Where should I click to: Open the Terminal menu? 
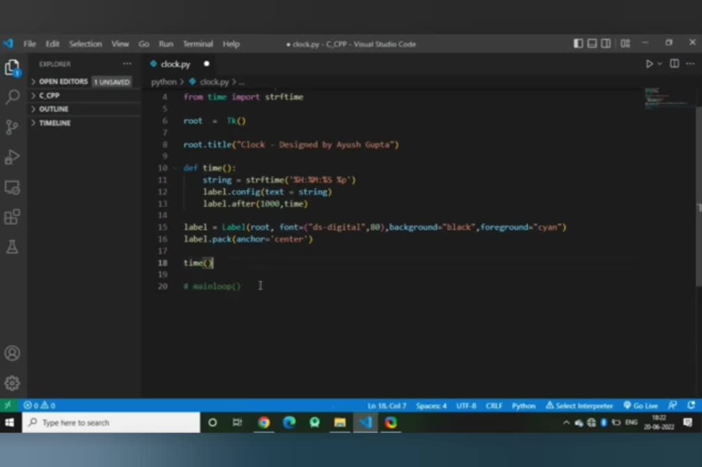point(197,44)
